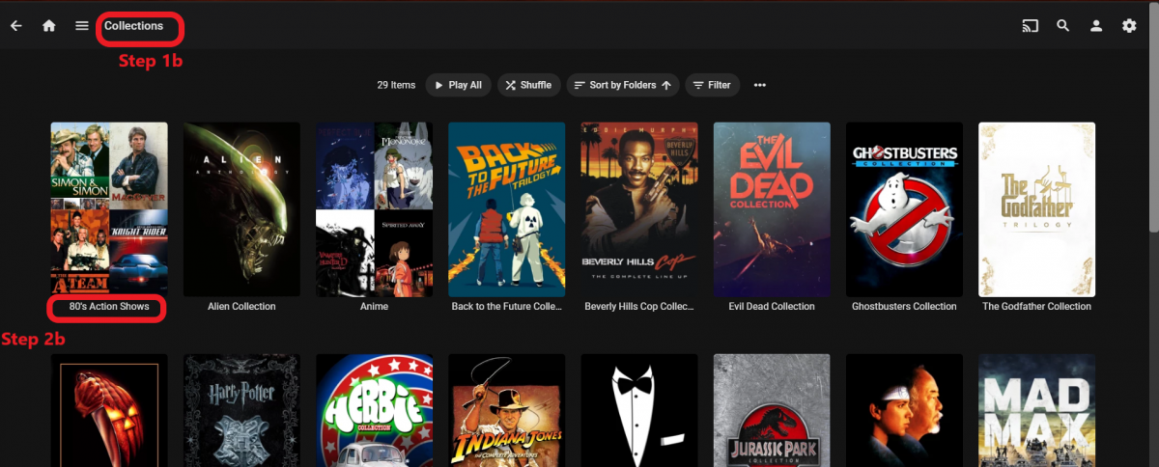
Task: Click the Shuffle button
Action: [528, 85]
